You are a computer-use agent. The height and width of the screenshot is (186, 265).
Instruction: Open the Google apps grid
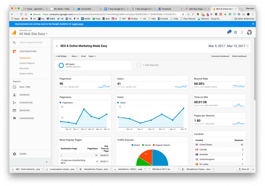235,32
